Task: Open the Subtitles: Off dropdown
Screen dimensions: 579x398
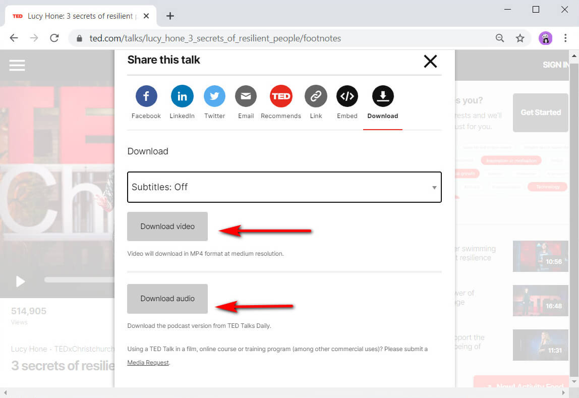Action: point(284,187)
